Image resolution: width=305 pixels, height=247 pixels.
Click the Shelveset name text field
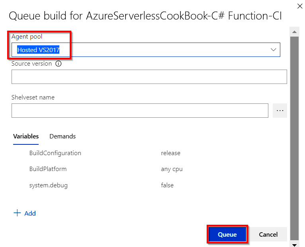pos(140,111)
